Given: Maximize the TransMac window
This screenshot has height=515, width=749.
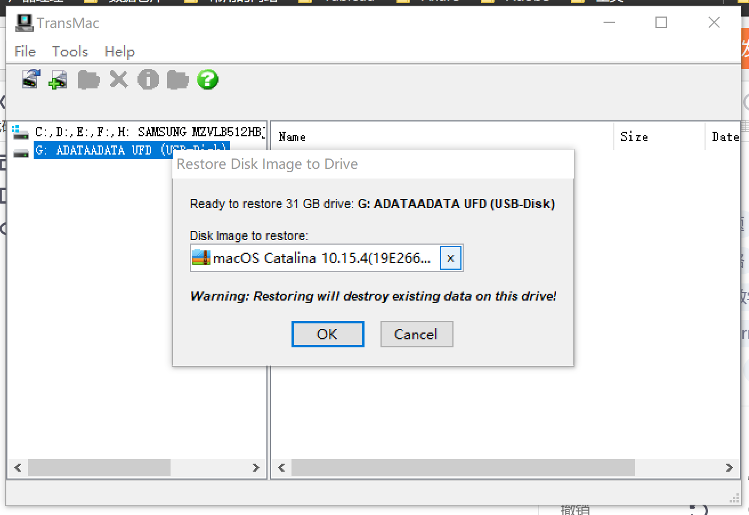Looking at the screenshot, I should [x=661, y=23].
